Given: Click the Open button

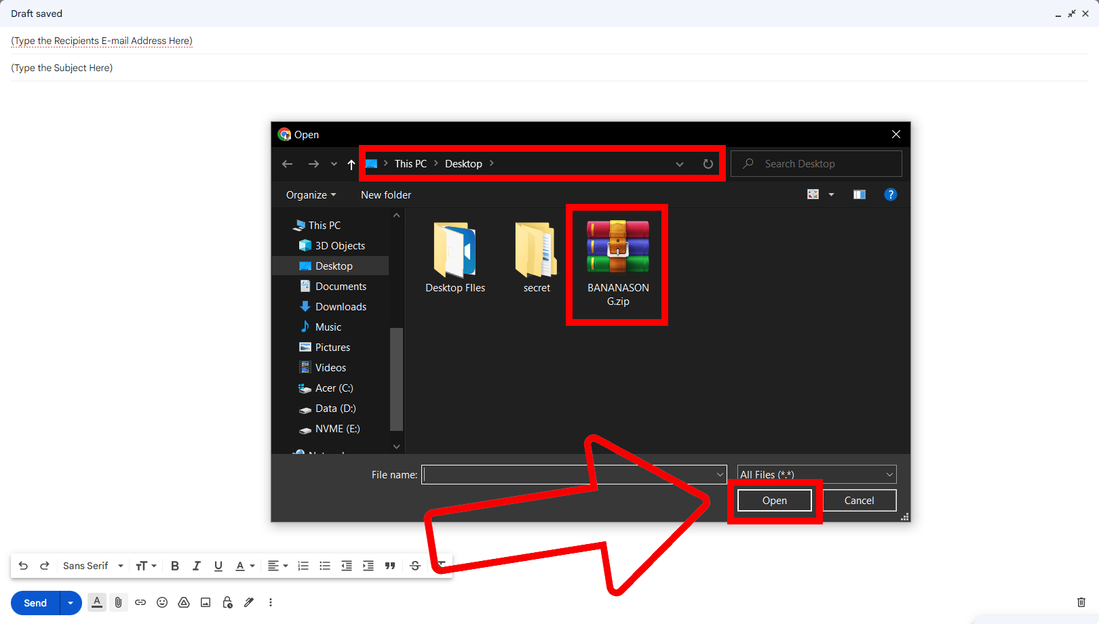Looking at the screenshot, I should (774, 500).
